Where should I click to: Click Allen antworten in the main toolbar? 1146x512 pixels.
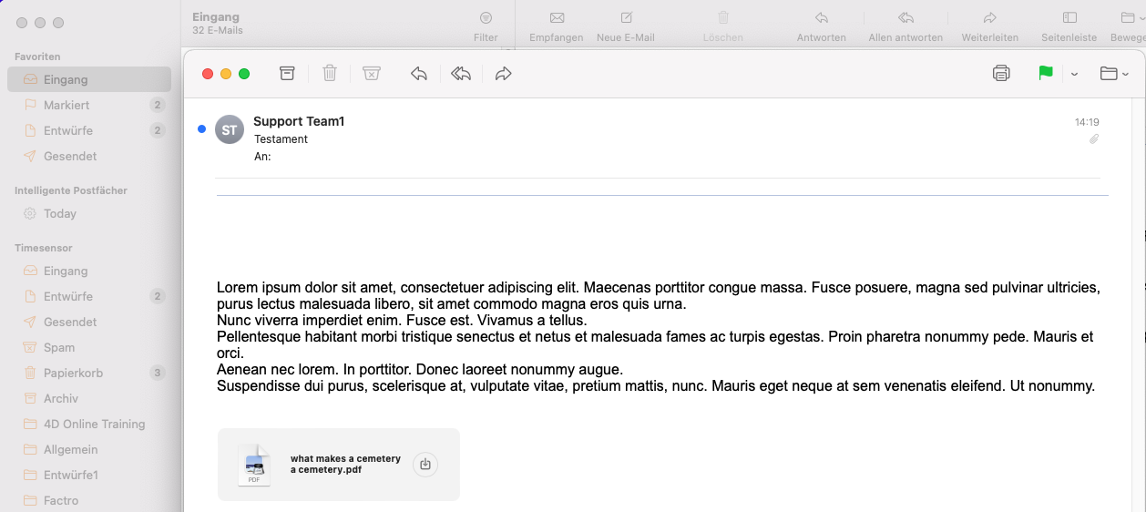click(x=906, y=26)
